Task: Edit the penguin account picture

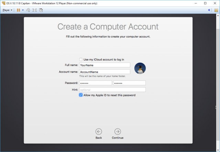Action: click(140, 68)
